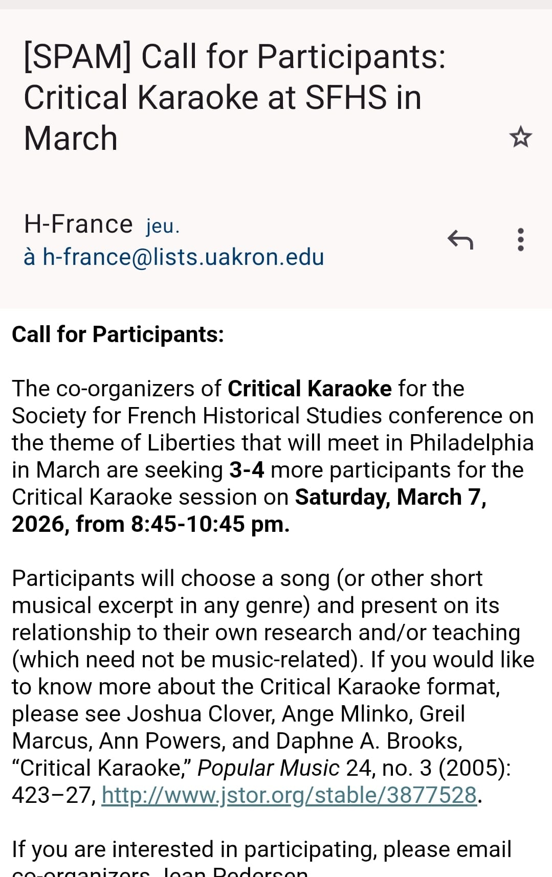Tap the [SPAM] tag in subject
The height and width of the screenshot is (877, 552).
(x=77, y=56)
